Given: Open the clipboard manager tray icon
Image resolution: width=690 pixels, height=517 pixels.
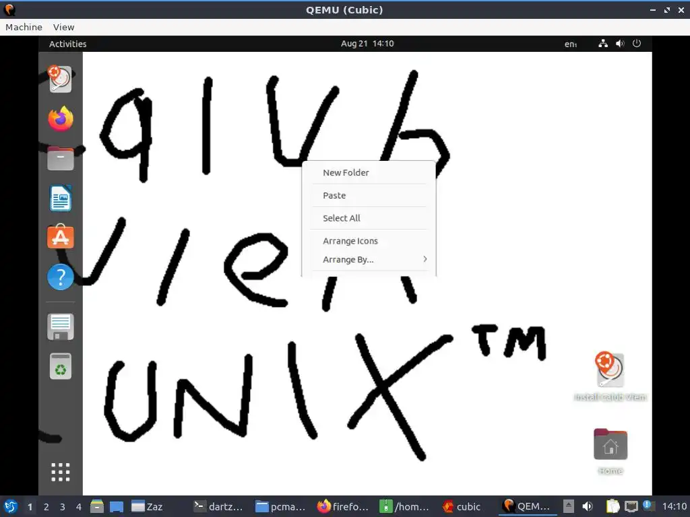Looking at the screenshot, I should pyautogui.click(x=613, y=506).
